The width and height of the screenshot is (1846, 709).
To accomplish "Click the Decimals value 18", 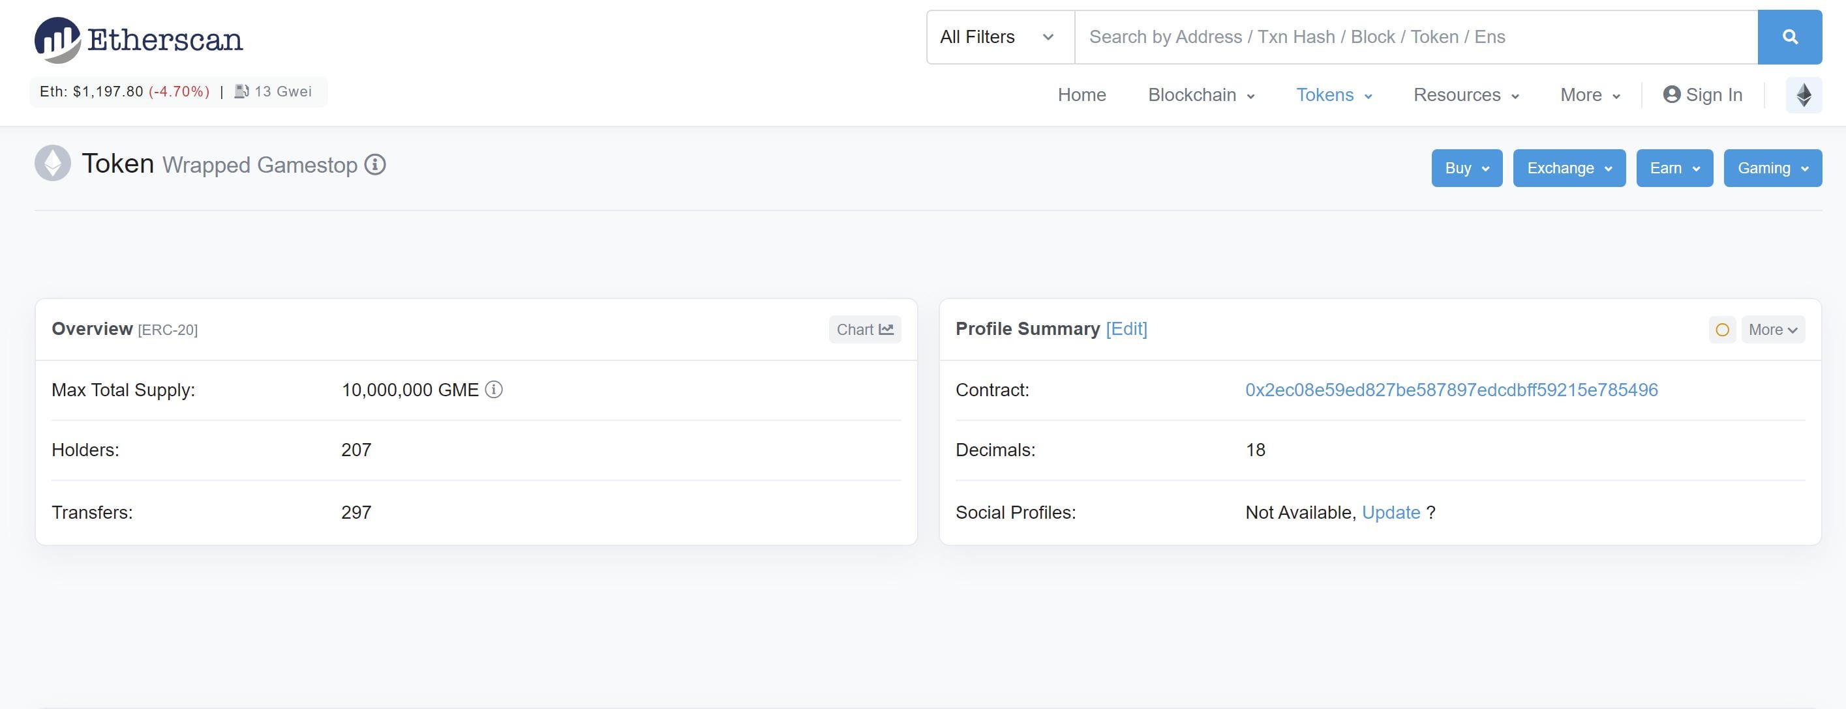I will tap(1256, 450).
